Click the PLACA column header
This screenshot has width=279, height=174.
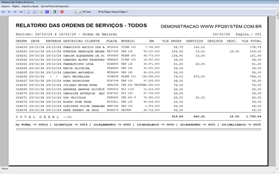(x=112, y=41)
